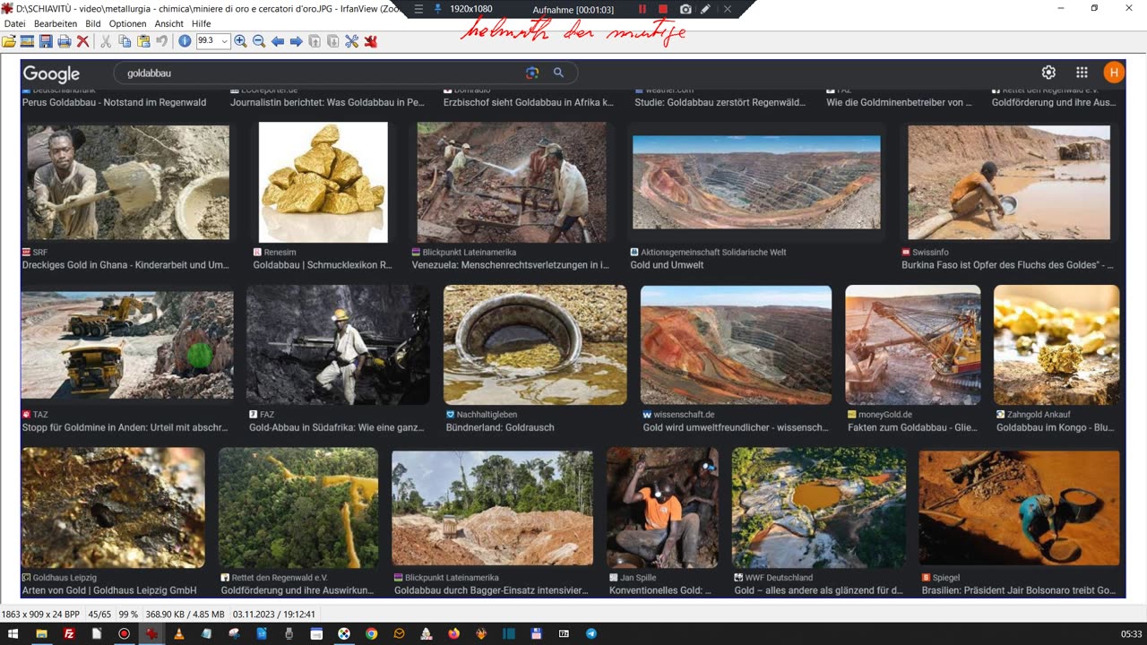Go to next image (right blue arrow)

coord(296,41)
